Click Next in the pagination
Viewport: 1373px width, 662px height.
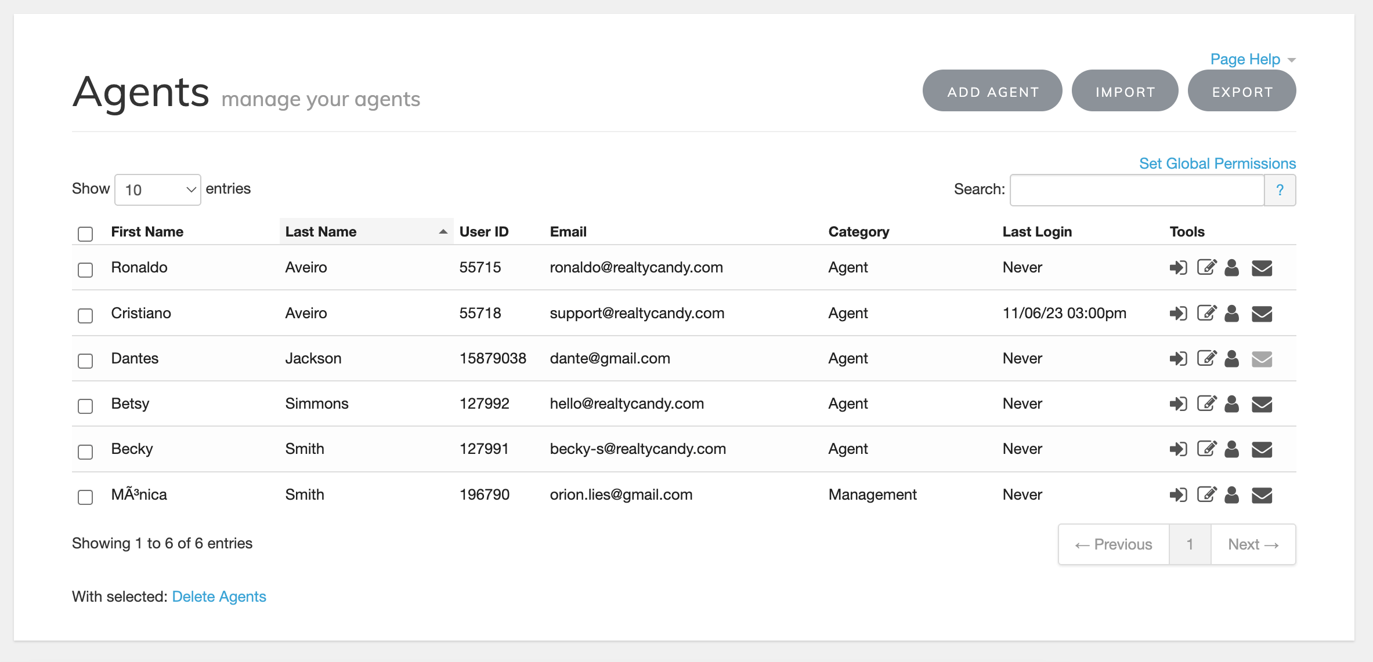(1253, 544)
